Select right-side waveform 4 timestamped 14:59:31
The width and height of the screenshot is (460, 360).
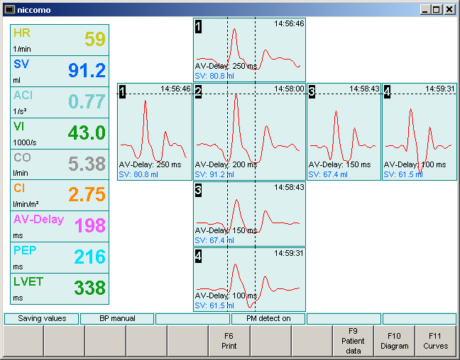[x=419, y=131]
